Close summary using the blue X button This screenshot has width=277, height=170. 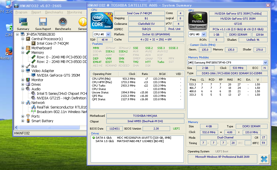click(264, 159)
